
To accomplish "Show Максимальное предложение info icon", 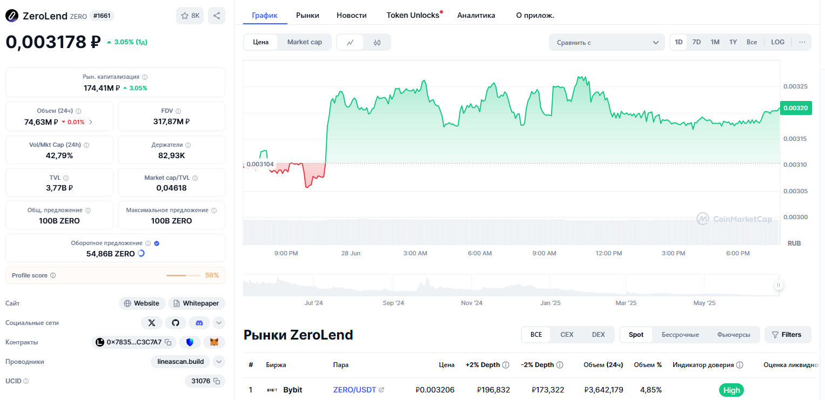I will 214,210.
